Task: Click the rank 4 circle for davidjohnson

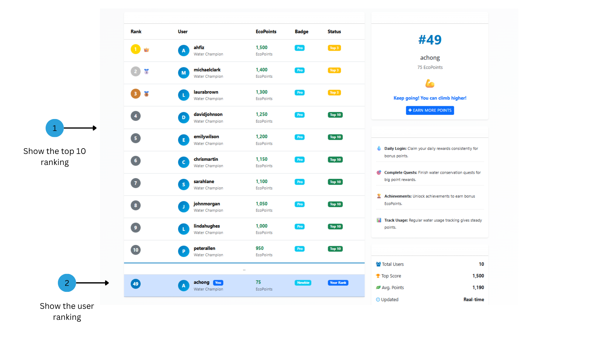Action: point(136,116)
